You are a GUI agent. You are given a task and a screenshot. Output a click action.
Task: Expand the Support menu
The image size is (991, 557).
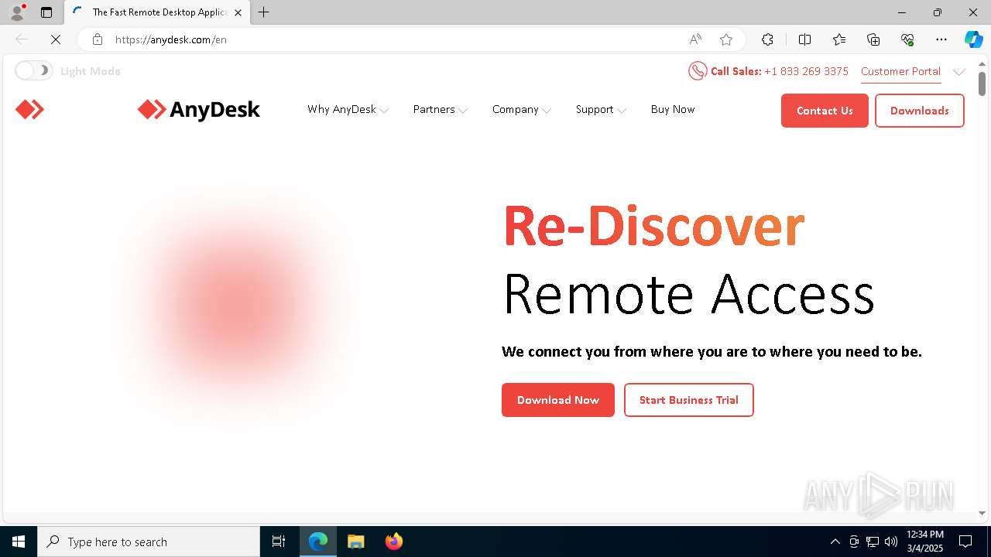[601, 110]
